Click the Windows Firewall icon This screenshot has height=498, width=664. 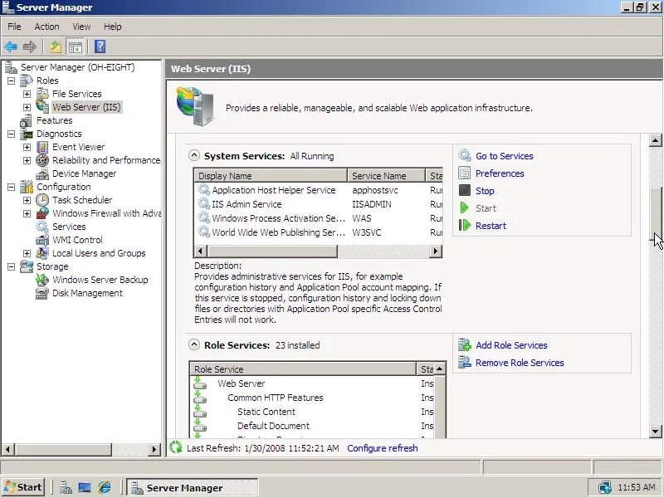42,213
